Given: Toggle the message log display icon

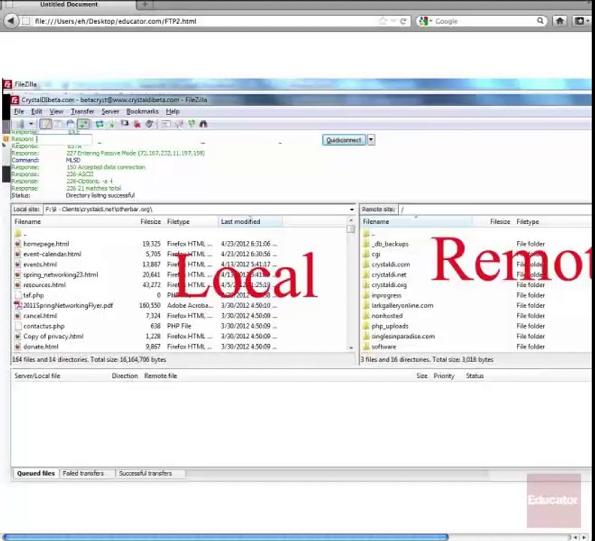Looking at the screenshot, I should coord(46,124).
